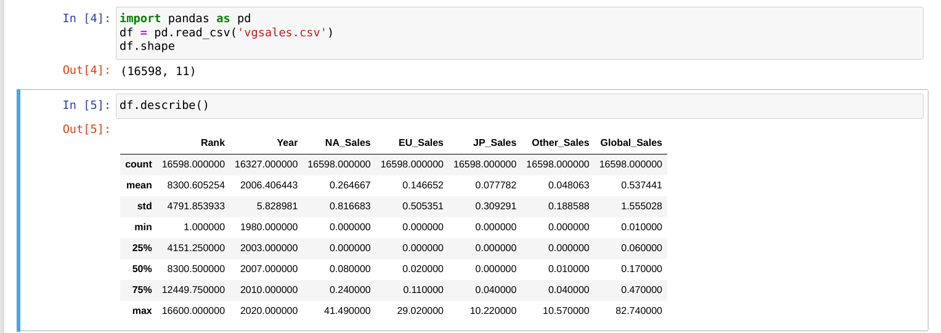
Task: Click the 75% NA_Sales value 0.240000
Action: point(350,290)
